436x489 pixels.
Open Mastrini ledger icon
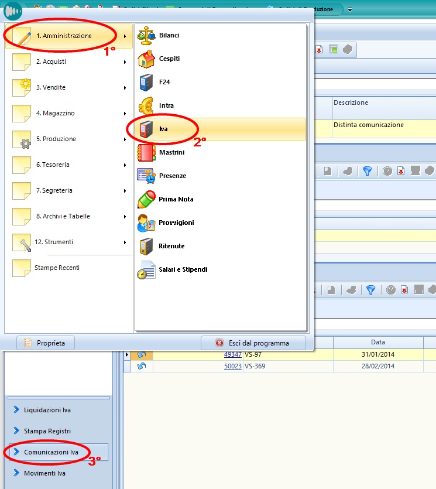point(145,152)
